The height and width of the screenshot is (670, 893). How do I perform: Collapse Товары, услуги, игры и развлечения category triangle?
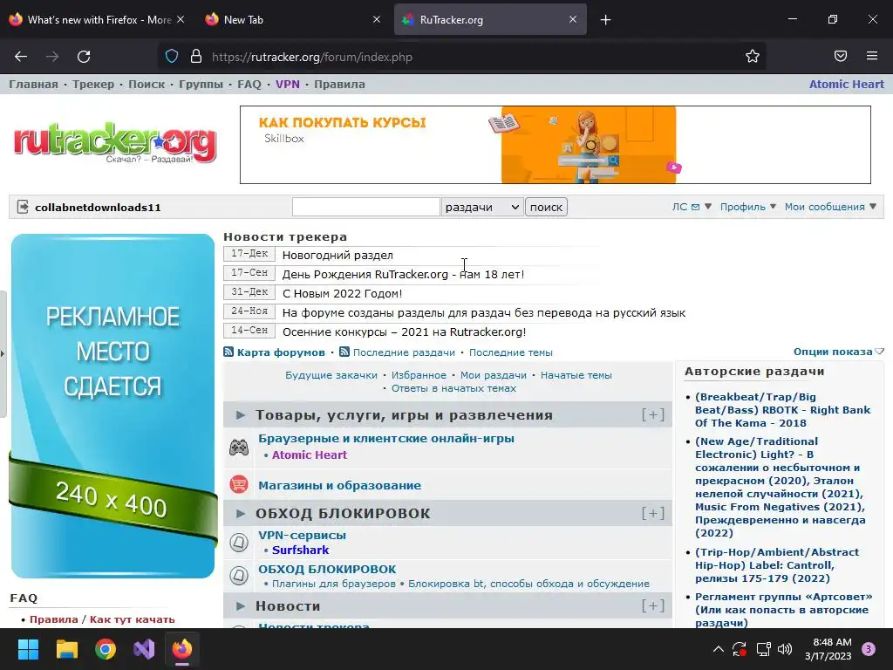tap(241, 414)
